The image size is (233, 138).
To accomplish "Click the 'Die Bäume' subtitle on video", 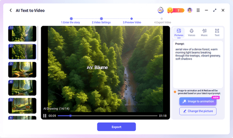I will tap(97, 68).
